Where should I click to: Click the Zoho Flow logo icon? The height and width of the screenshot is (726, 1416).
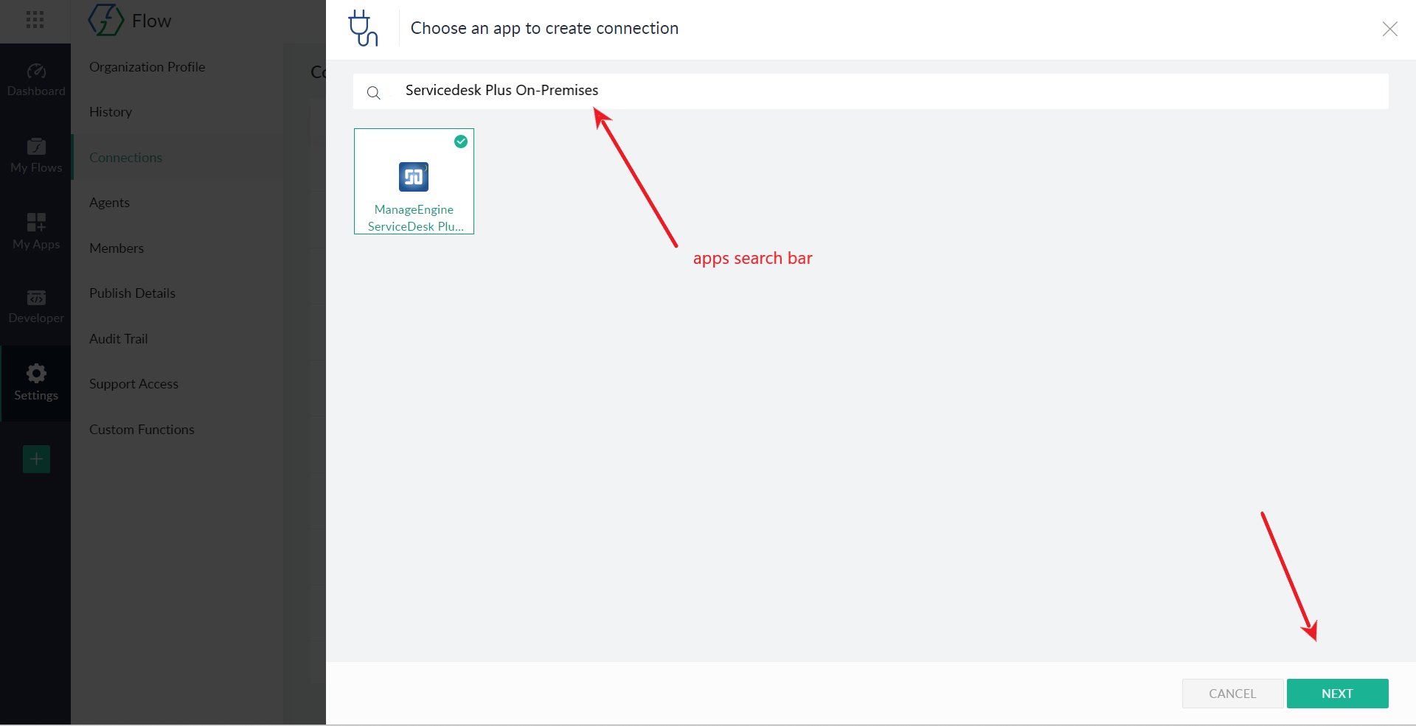pos(106,20)
